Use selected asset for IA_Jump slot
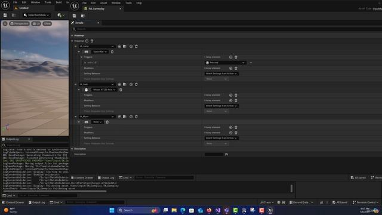The image size is (382, 215). tap(119, 47)
